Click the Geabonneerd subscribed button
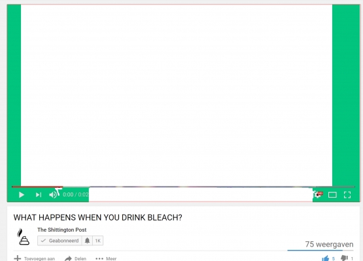 [x=60, y=241]
